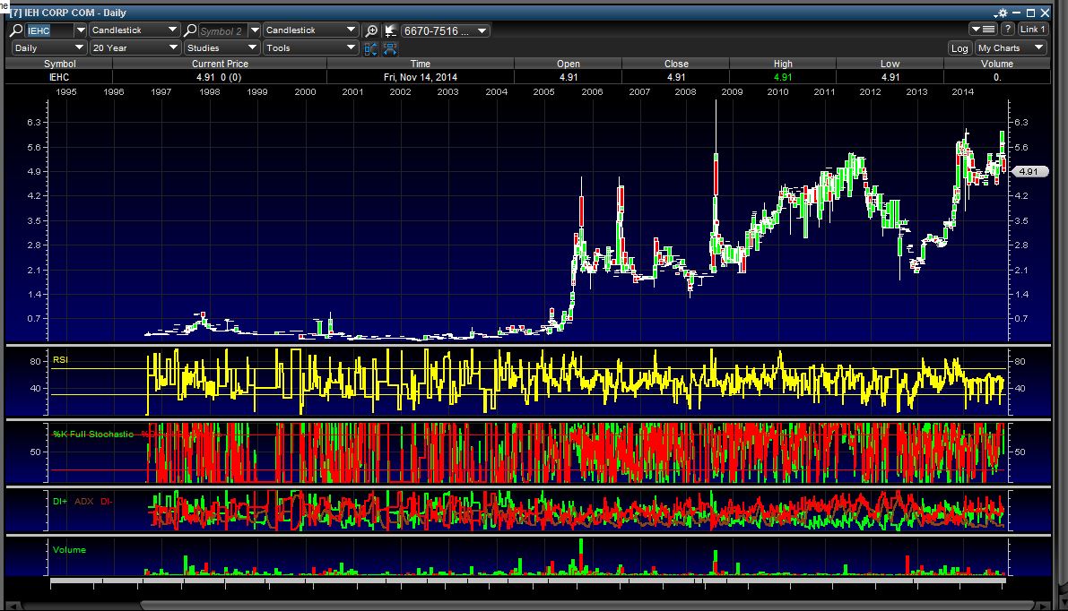Click the vertical scale arrows icon

[371, 48]
